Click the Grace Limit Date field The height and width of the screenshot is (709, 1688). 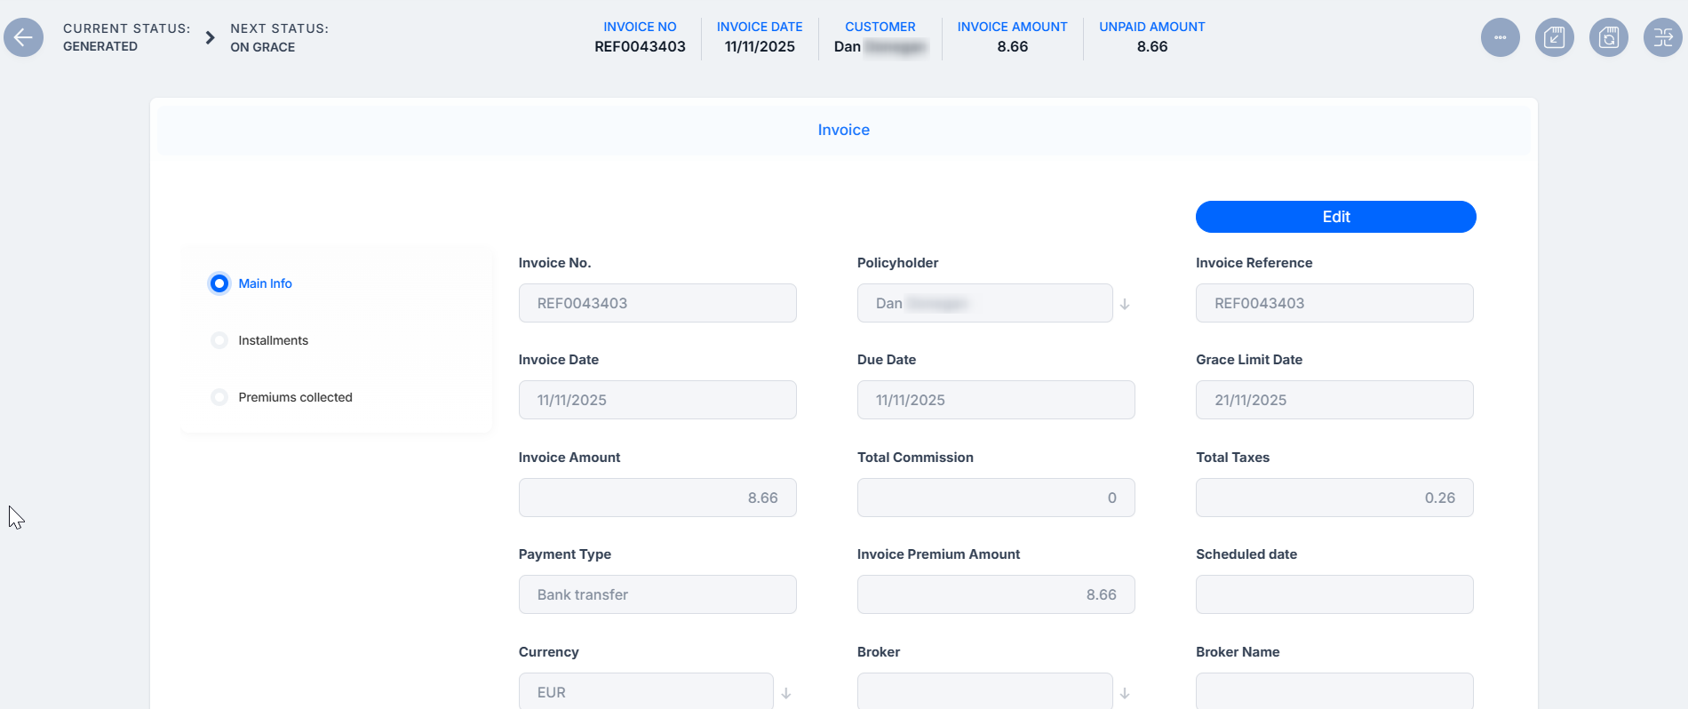pyautogui.click(x=1334, y=400)
